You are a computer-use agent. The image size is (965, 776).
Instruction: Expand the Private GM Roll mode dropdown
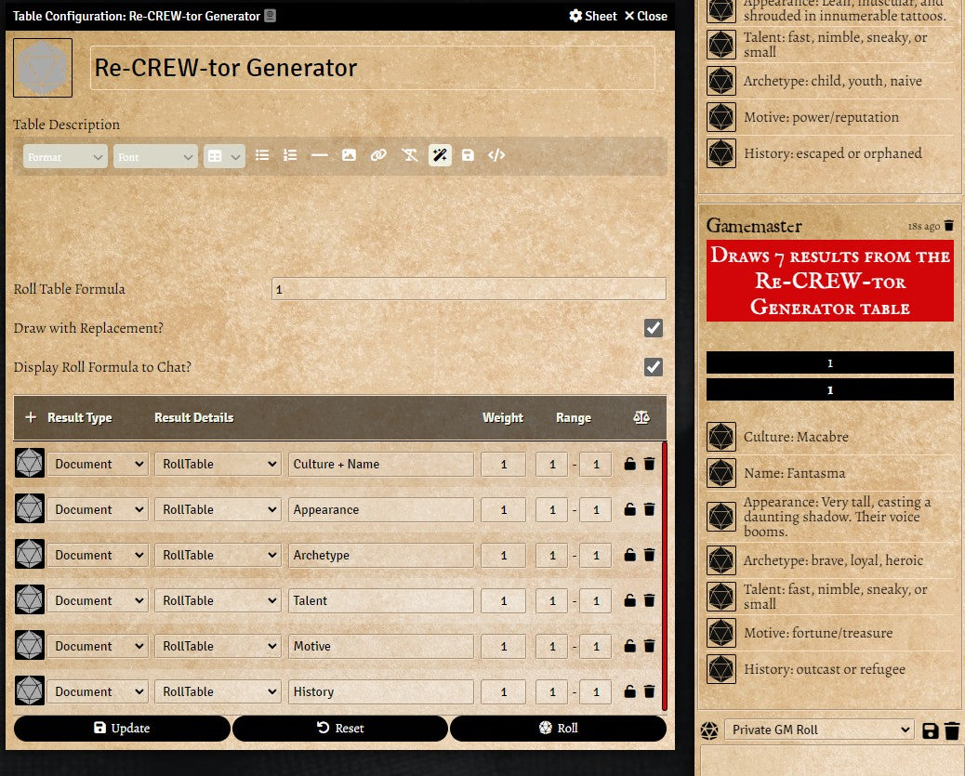click(x=818, y=730)
